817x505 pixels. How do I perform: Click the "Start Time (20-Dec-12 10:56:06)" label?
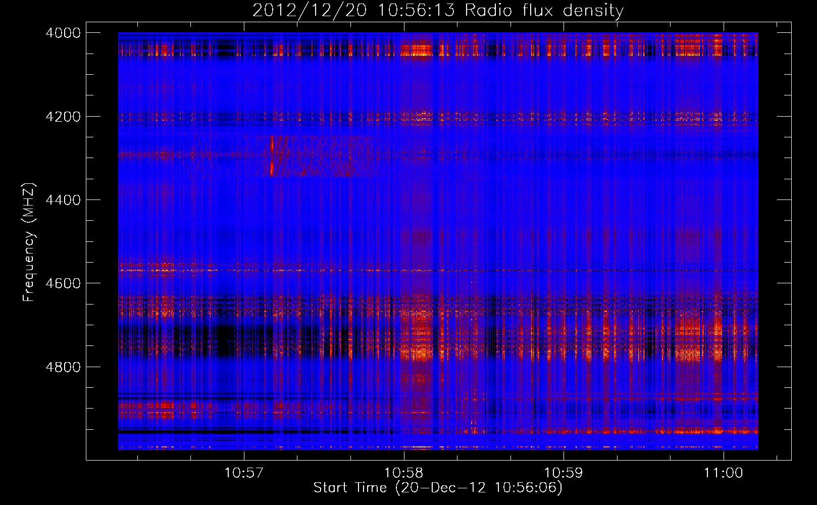coord(438,488)
